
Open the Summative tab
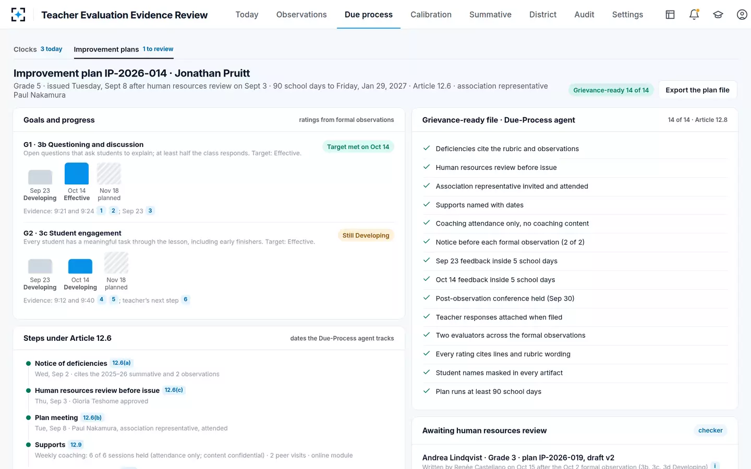pyautogui.click(x=490, y=15)
